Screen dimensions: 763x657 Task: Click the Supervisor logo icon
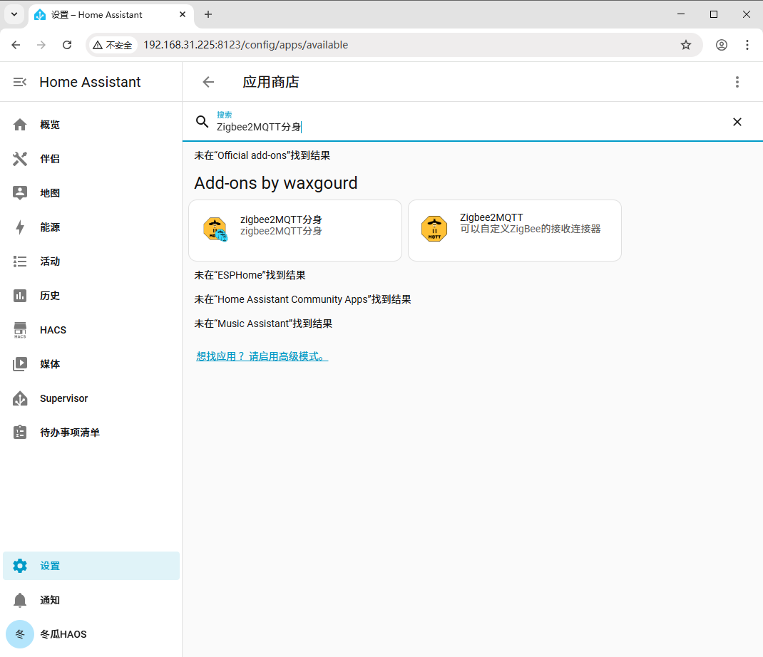click(20, 398)
